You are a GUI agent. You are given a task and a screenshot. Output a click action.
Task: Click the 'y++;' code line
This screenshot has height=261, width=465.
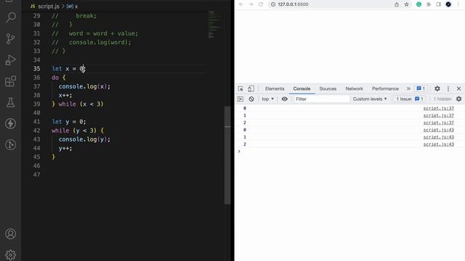[65, 148]
